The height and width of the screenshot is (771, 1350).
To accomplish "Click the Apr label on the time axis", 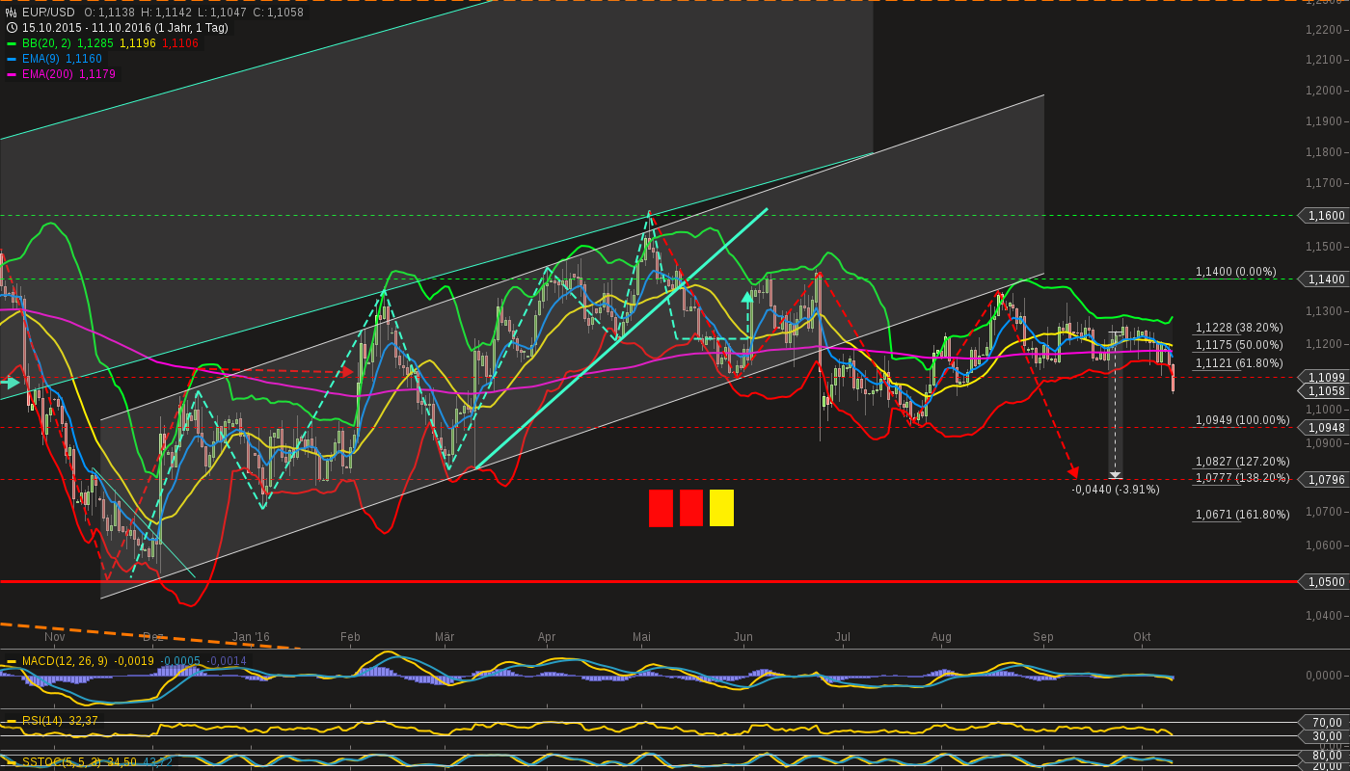I will tap(547, 637).
